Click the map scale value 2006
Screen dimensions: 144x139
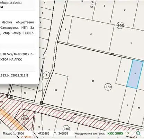[x=21, y=133]
